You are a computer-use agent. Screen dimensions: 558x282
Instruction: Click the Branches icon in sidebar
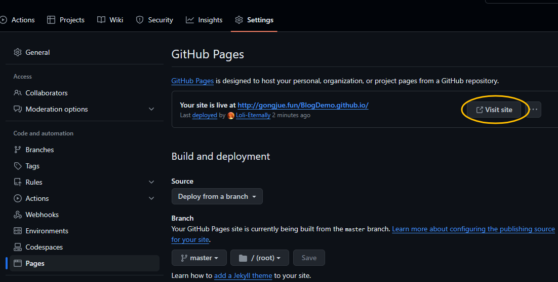pyautogui.click(x=18, y=150)
